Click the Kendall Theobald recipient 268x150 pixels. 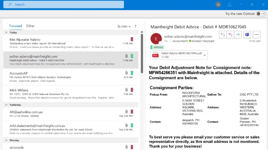203,41
